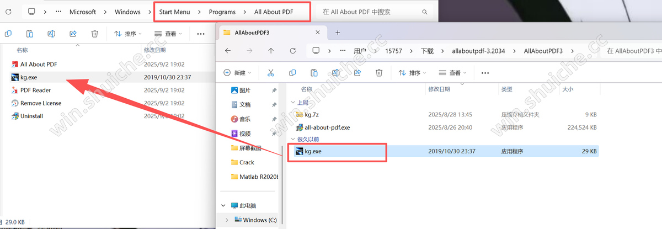
Task: Open a new tab with the plus button
Action: [338, 33]
